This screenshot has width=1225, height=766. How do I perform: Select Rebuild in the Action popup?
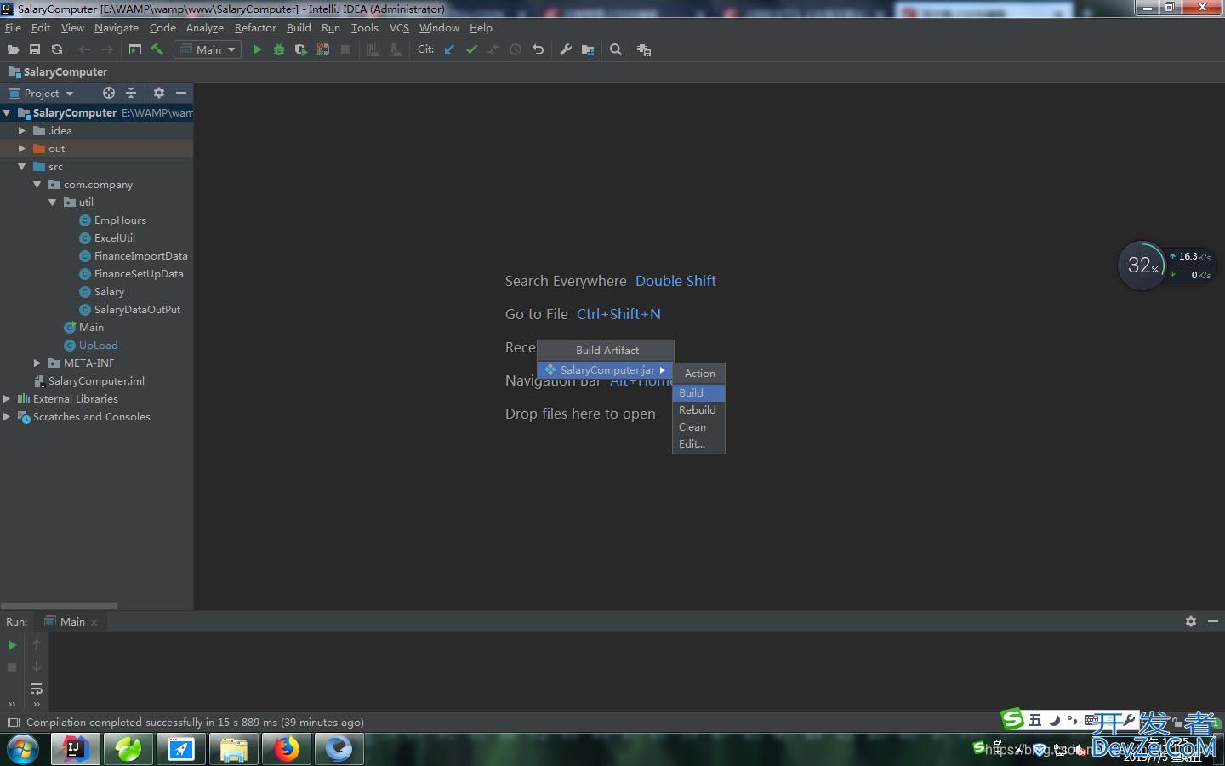click(x=698, y=409)
